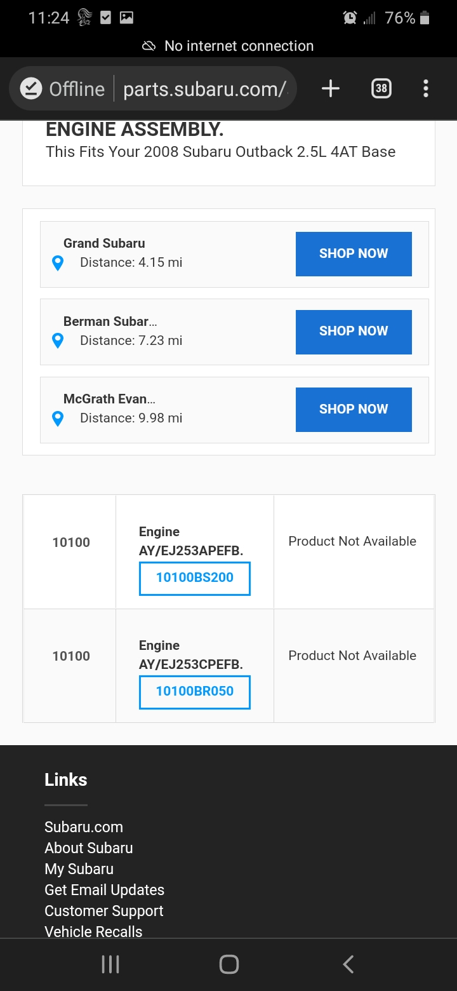Shop now at McGrath Evanston dealer
The image size is (457, 991).
coord(354,410)
